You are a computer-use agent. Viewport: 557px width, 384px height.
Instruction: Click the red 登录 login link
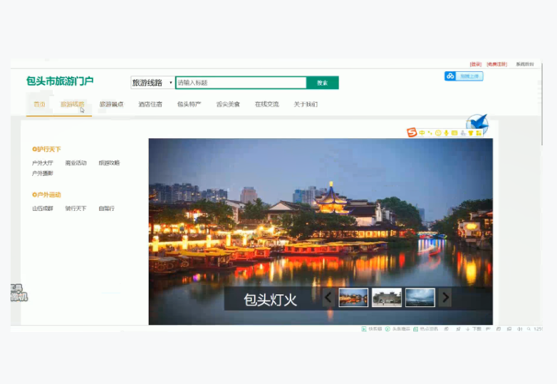pyautogui.click(x=476, y=64)
